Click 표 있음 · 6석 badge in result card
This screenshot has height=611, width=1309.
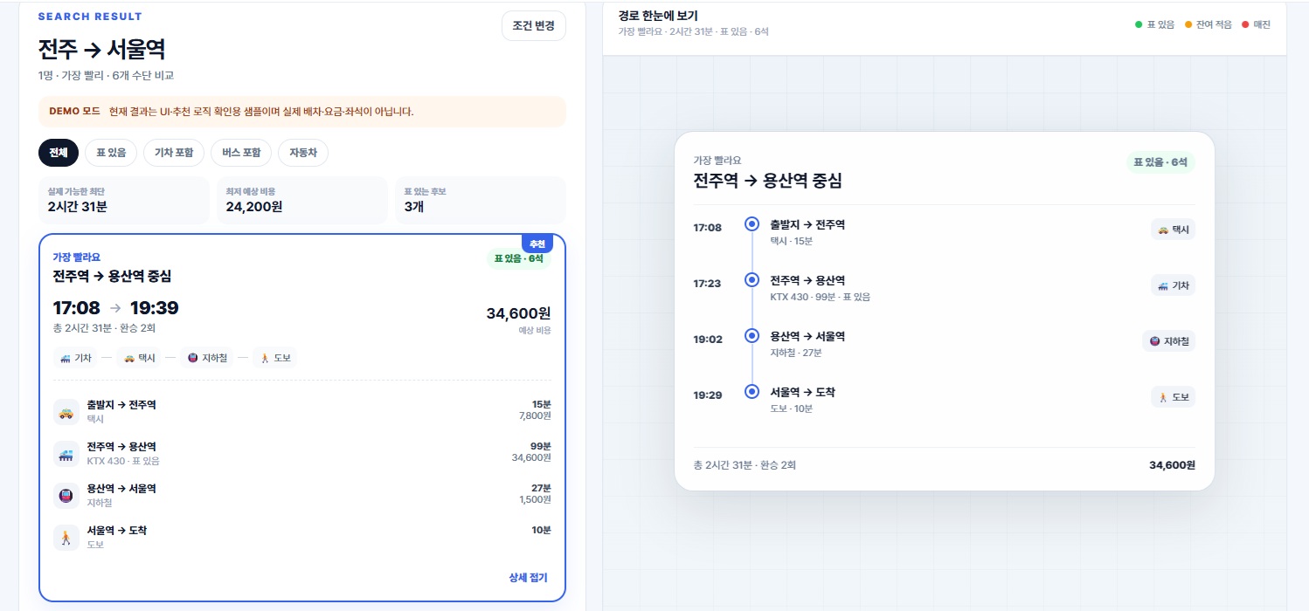point(519,258)
